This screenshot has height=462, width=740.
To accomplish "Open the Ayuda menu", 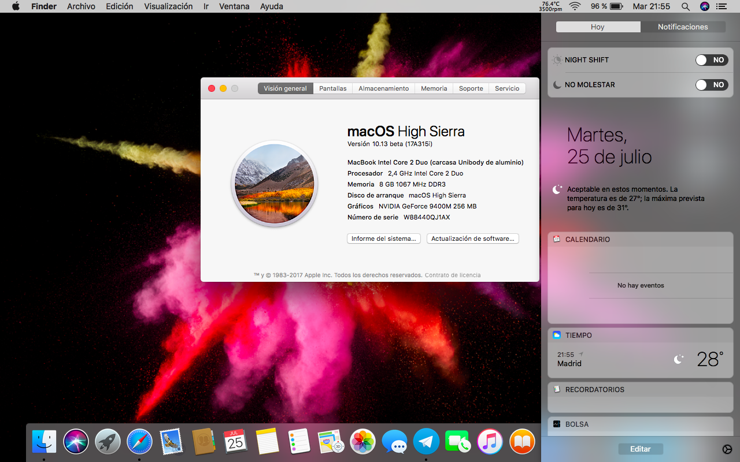I will click(x=272, y=6).
